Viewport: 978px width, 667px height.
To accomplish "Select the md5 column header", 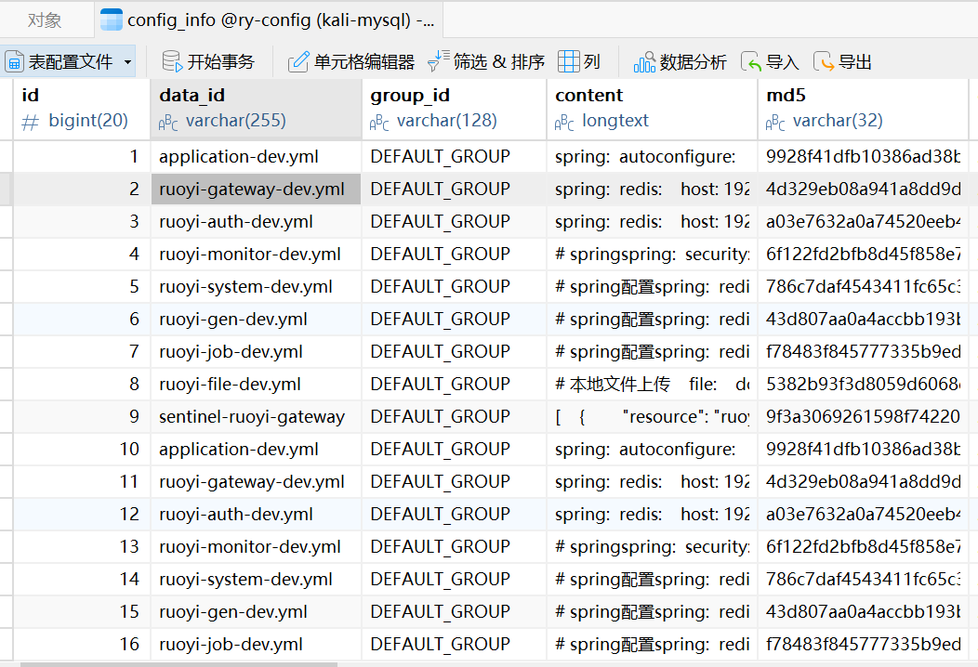I will click(864, 108).
